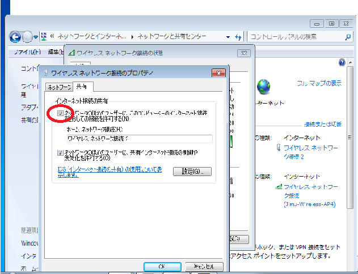Select the 共有 tab

(81, 86)
